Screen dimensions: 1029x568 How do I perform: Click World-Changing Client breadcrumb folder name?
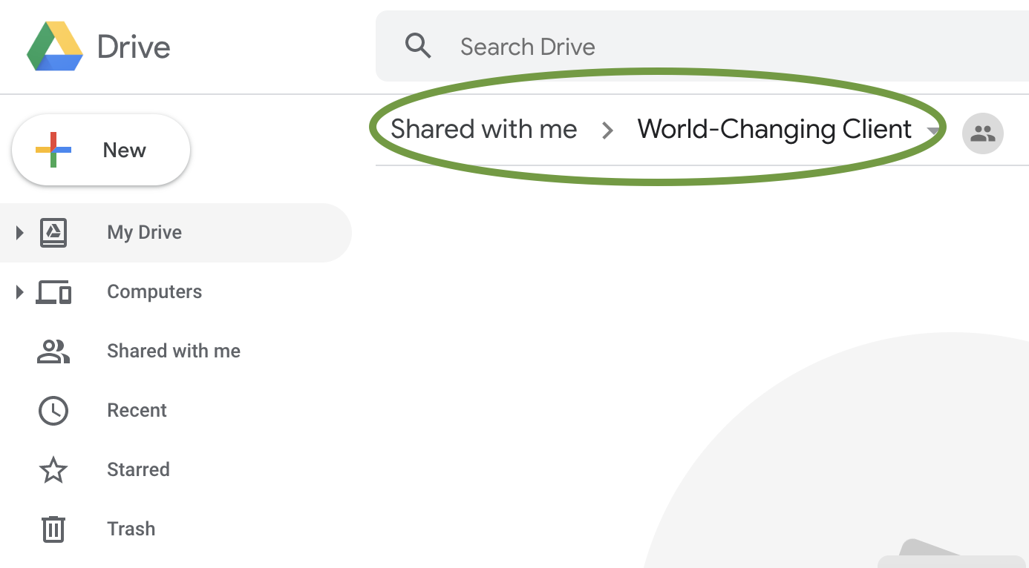(x=774, y=129)
